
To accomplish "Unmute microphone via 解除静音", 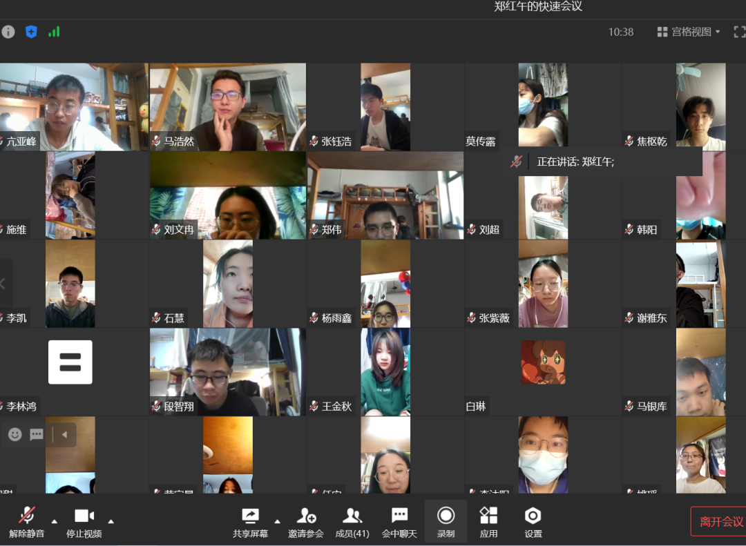I will pyautogui.click(x=27, y=522).
